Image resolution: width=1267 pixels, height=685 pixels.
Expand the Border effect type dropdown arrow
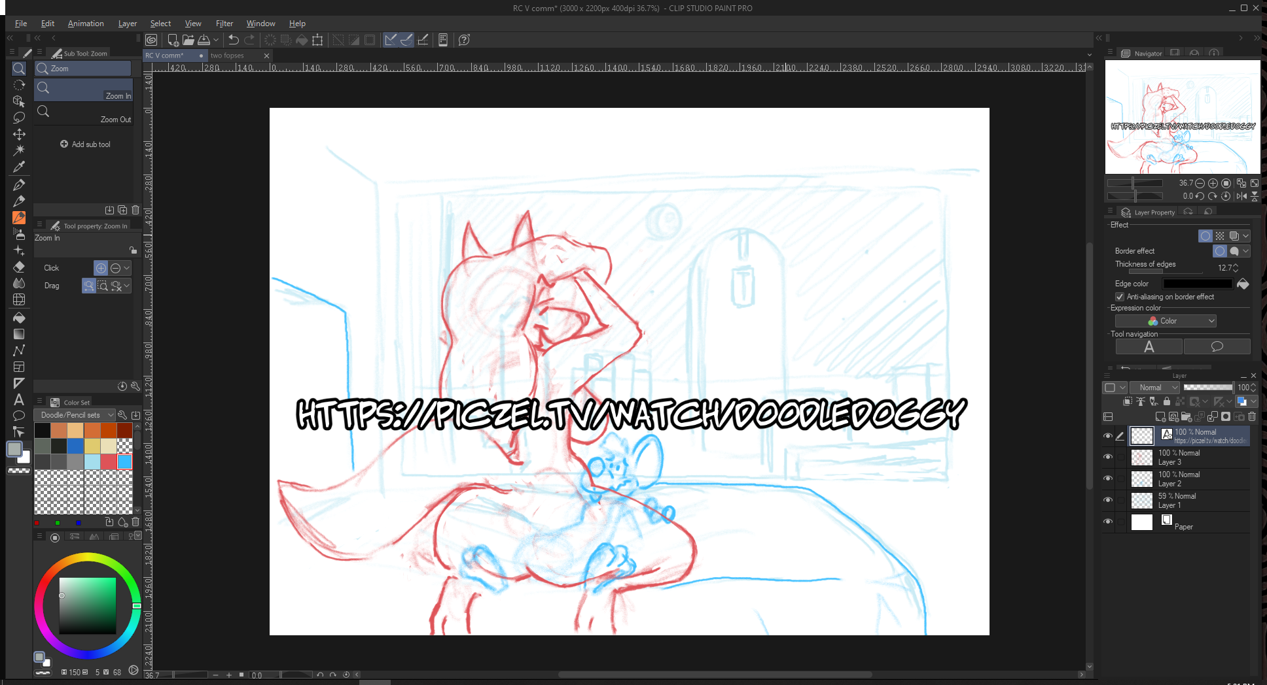(1246, 251)
